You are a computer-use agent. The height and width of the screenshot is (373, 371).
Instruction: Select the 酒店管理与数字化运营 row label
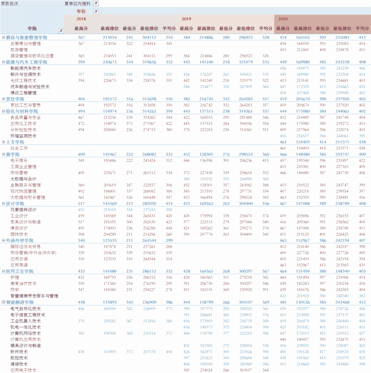(32, 56)
